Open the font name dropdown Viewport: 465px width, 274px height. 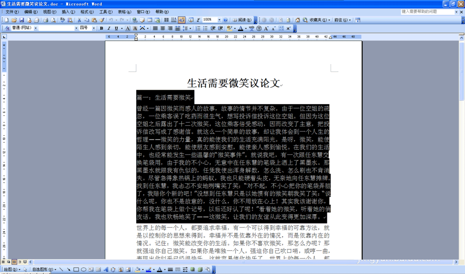point(76,28)
